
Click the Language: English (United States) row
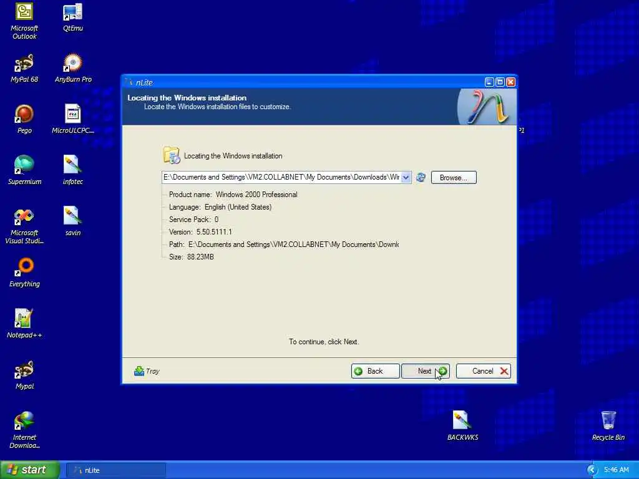point(220,207)
